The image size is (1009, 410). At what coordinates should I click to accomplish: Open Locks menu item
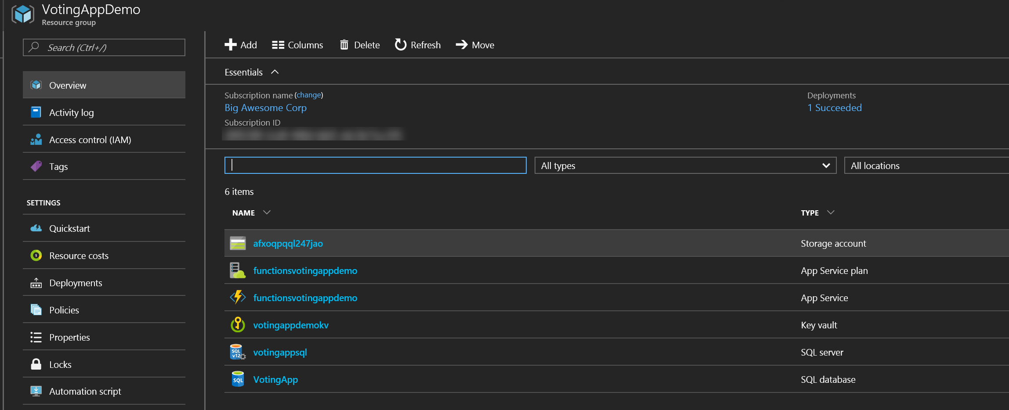[104, 364]
